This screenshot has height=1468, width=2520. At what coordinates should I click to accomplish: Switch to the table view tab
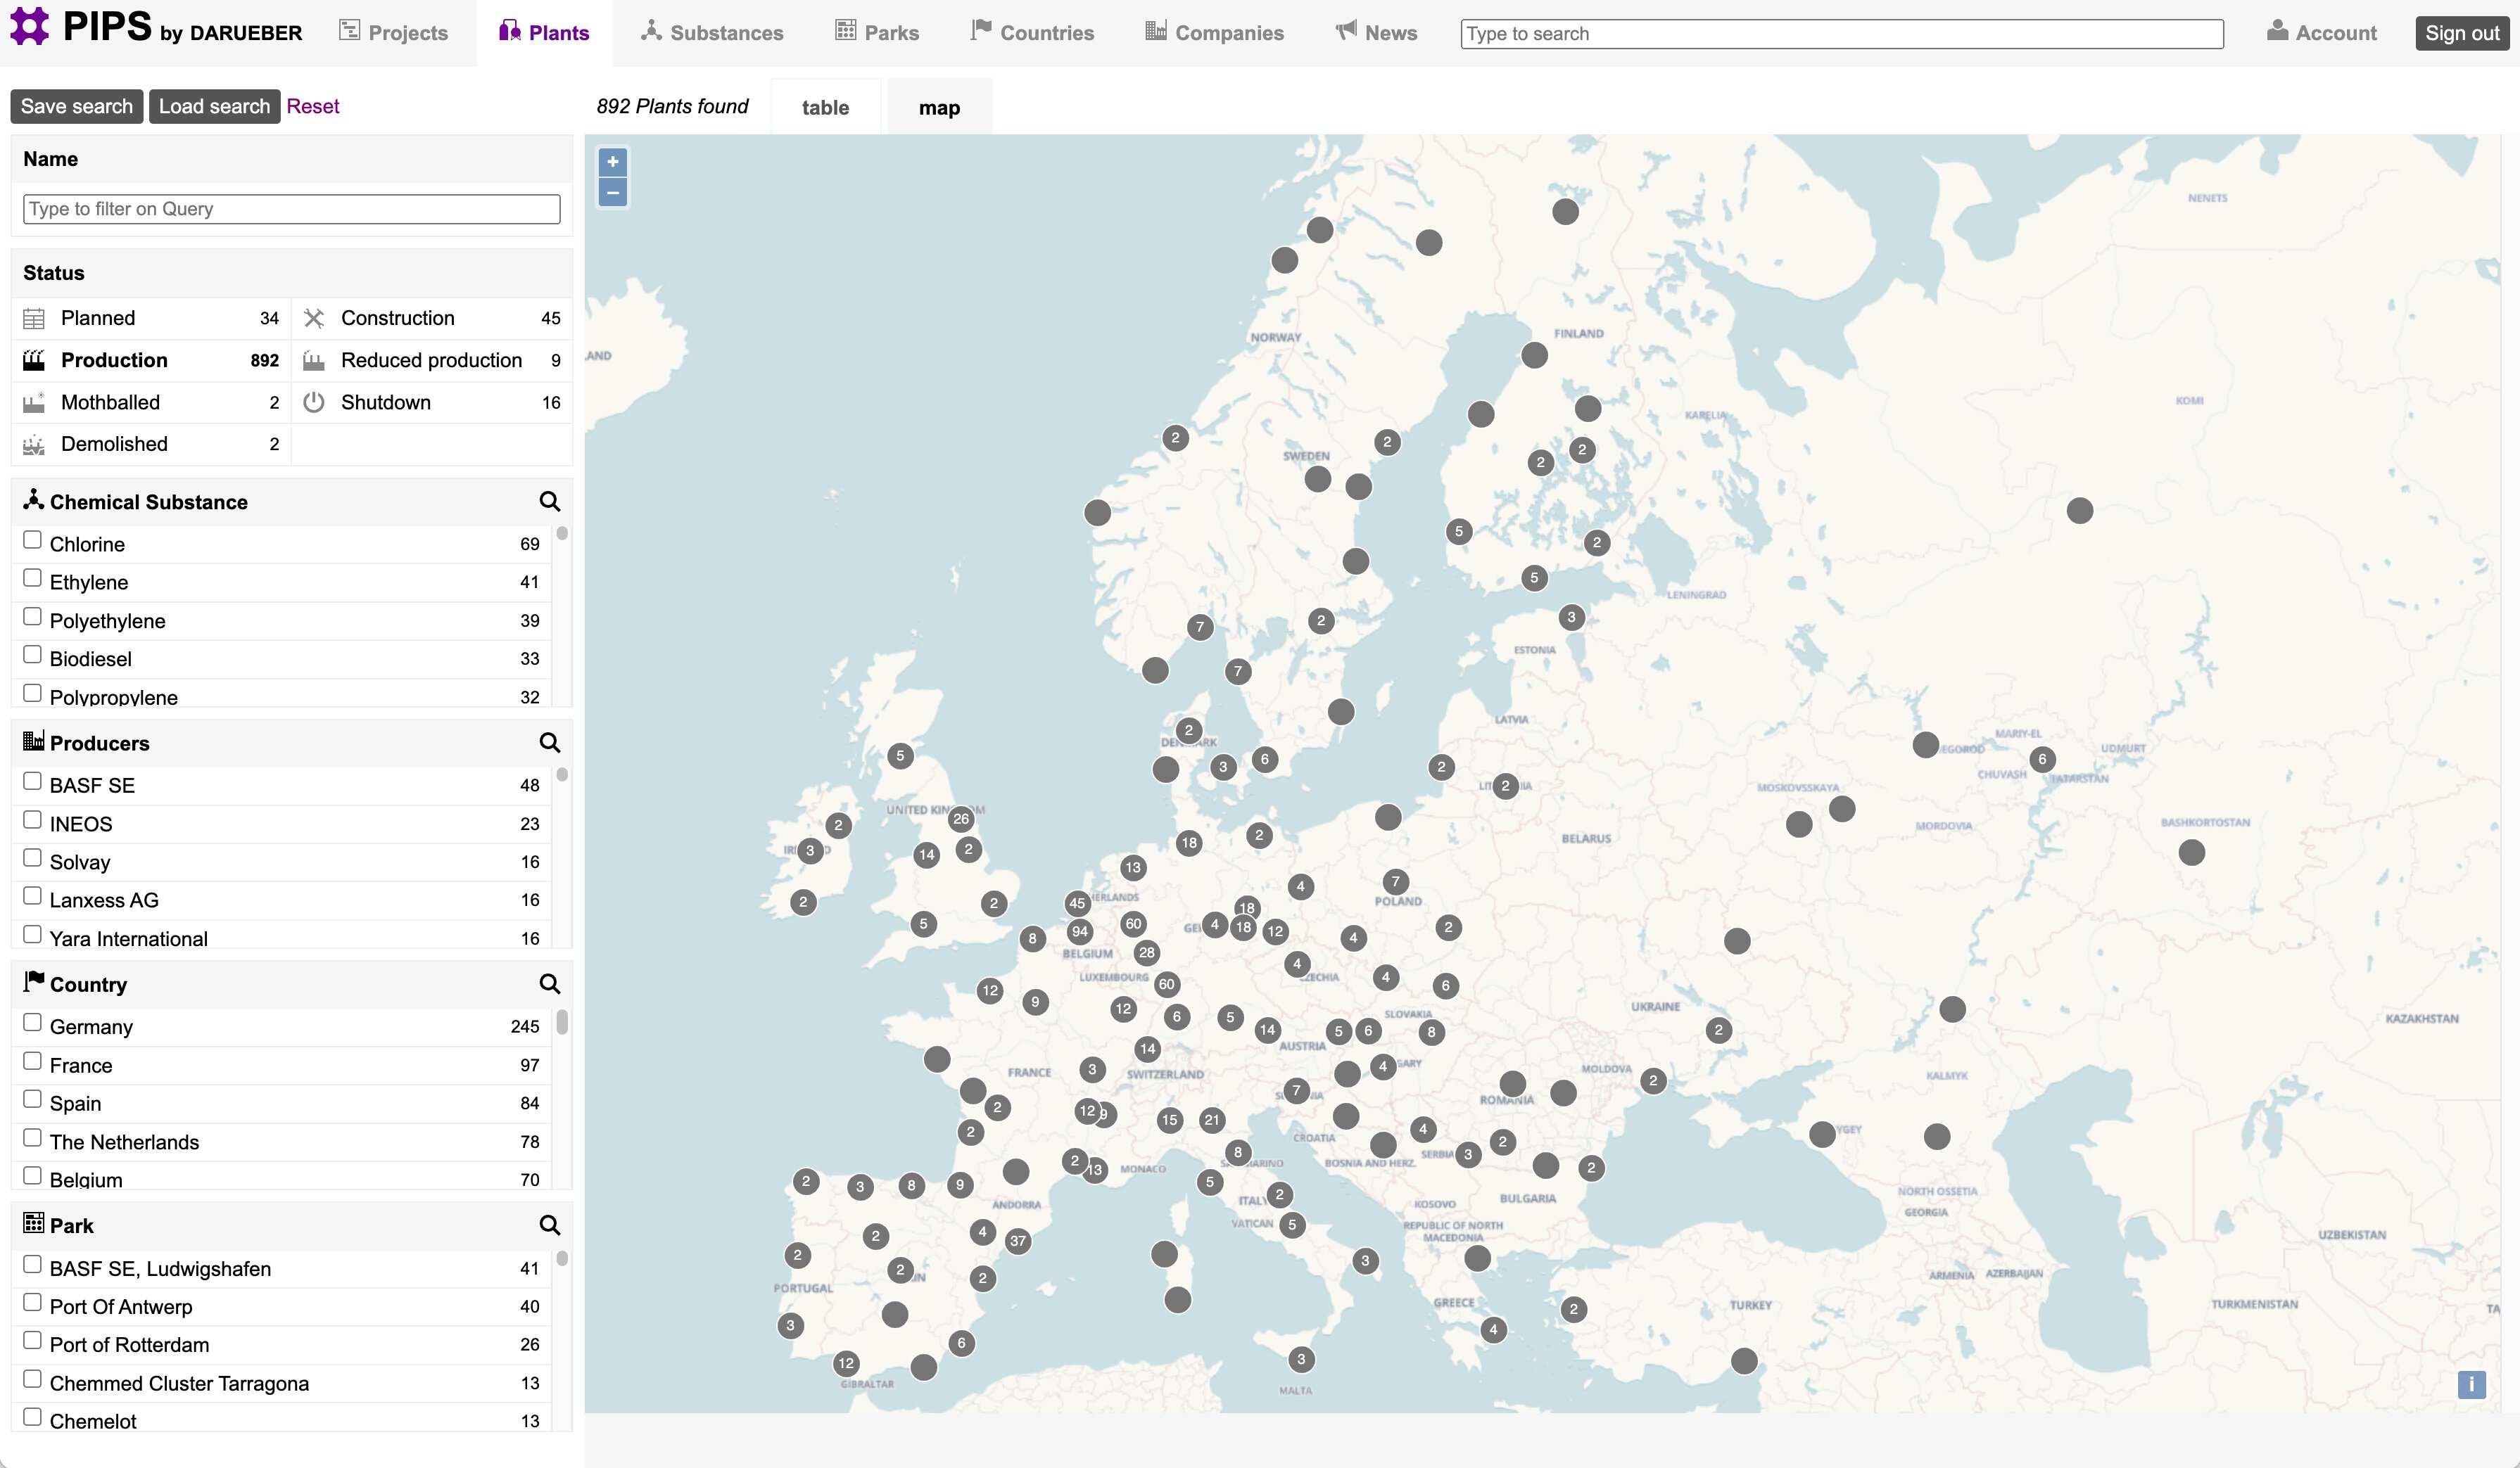pyautogui.click(x=825, y=106)
